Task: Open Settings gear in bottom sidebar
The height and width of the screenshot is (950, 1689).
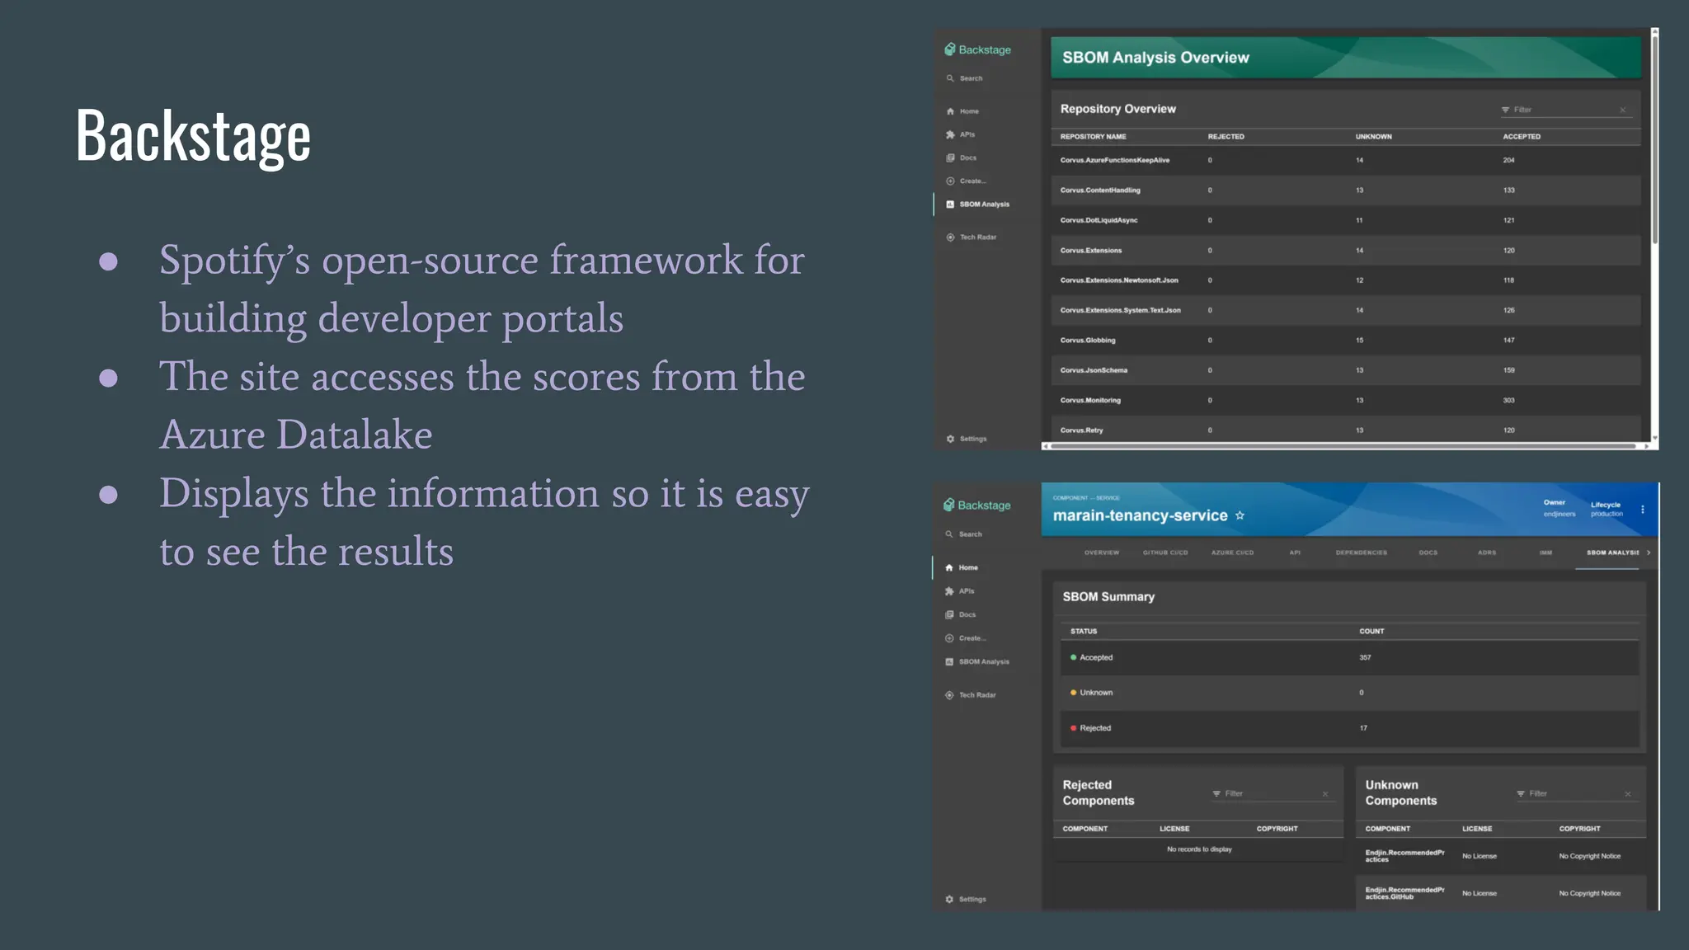Action: point(949,899)
